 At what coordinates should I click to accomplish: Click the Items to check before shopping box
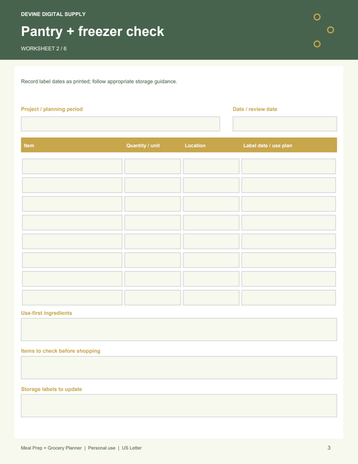tap(179, 368)
